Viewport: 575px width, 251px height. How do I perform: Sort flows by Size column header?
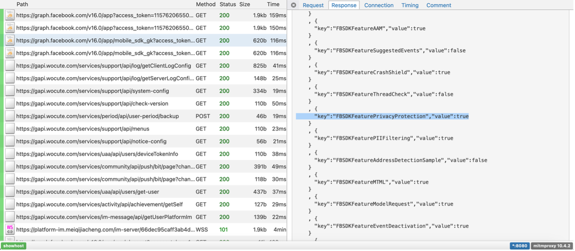coord(245,4)
